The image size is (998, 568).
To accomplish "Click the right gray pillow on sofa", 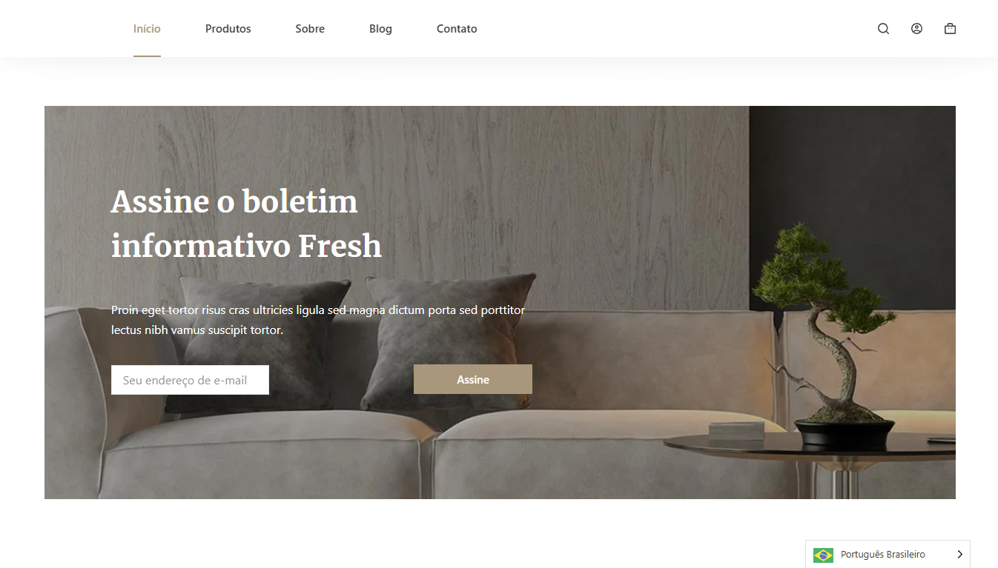I will pos(450,341).
